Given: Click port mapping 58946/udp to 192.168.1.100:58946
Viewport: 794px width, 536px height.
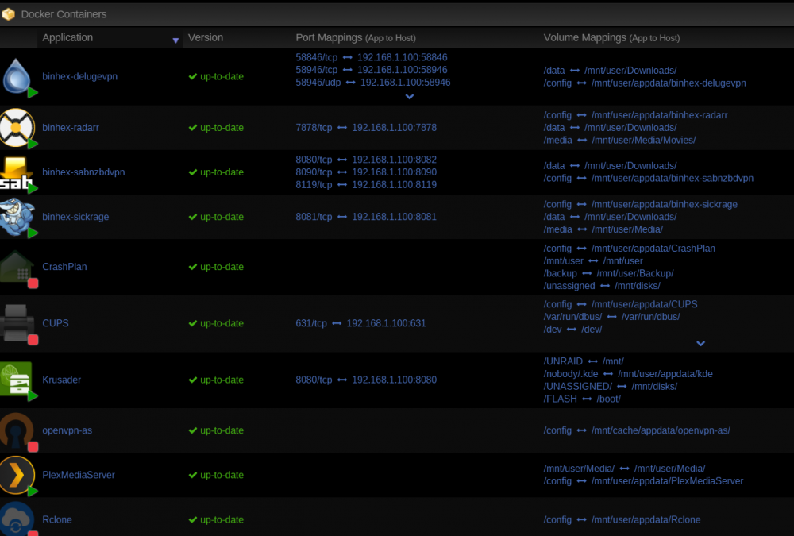Looking at the screenshot, I should coord(372,82).
